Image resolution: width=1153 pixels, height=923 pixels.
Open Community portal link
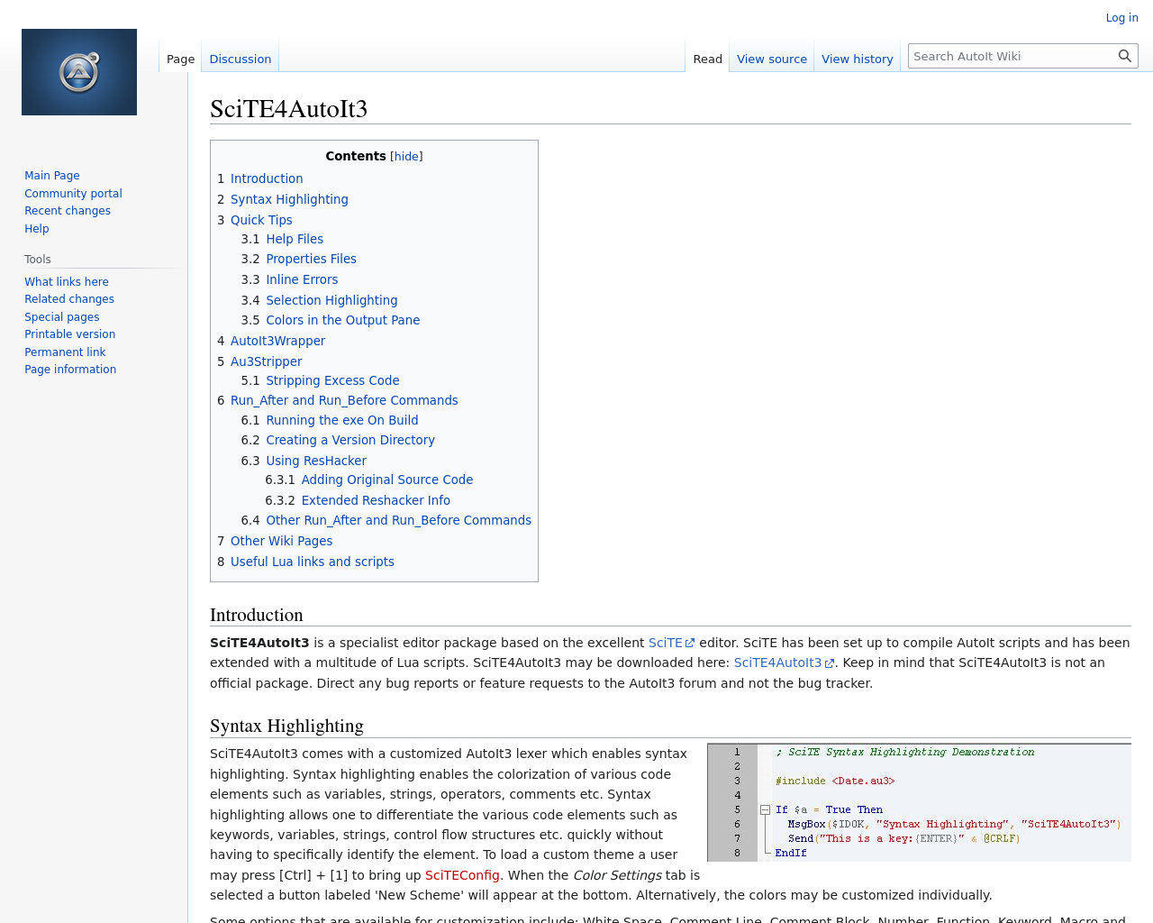[x=73, y=193]
